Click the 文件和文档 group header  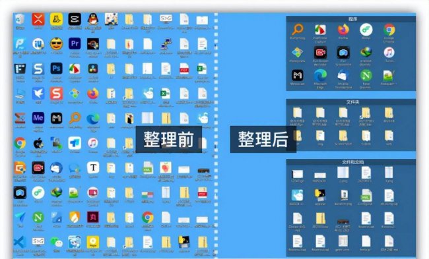(351, 162)
